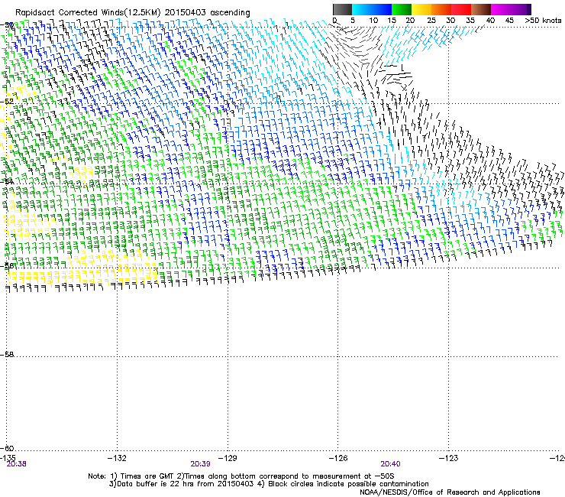Screen dimensions: 565x497
Task: Click the legend label '40'
Action: pos(490,20)
